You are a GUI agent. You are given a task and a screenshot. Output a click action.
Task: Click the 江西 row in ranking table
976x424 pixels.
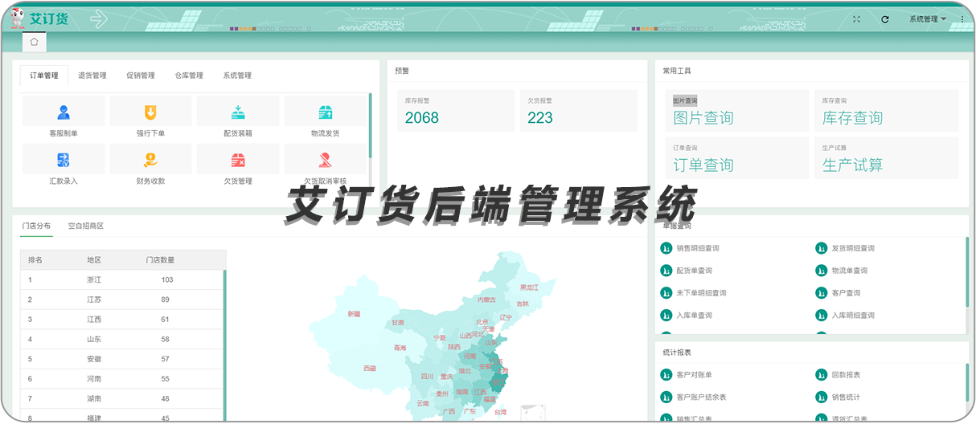point(122,320)
